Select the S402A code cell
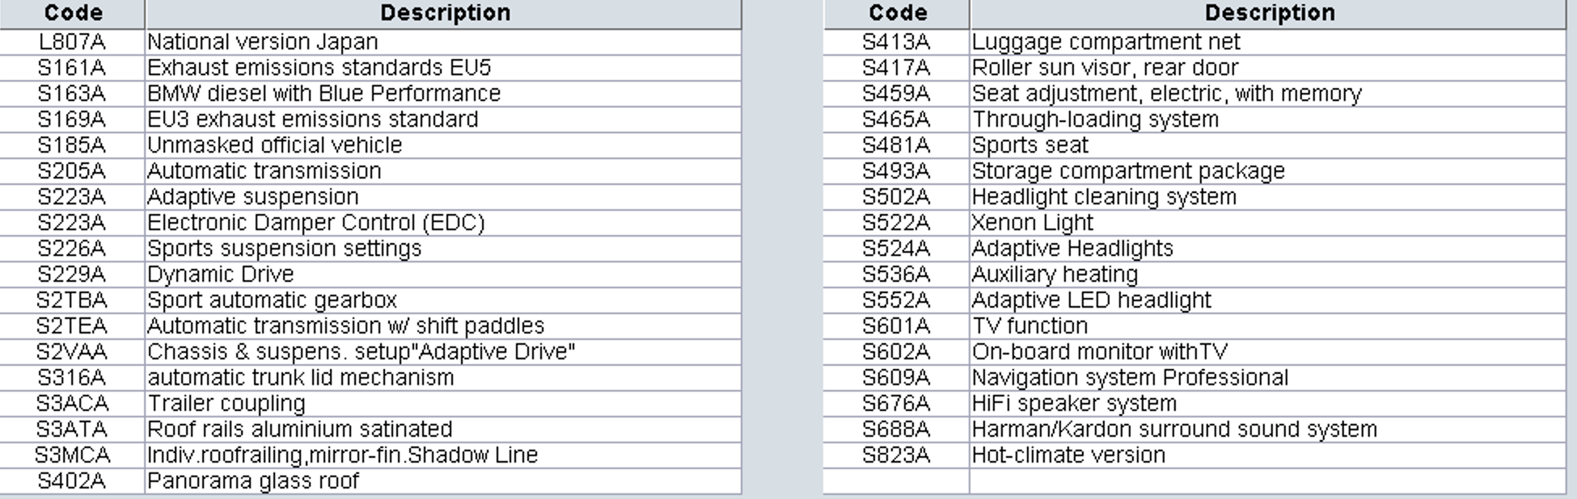 (72, 481)
